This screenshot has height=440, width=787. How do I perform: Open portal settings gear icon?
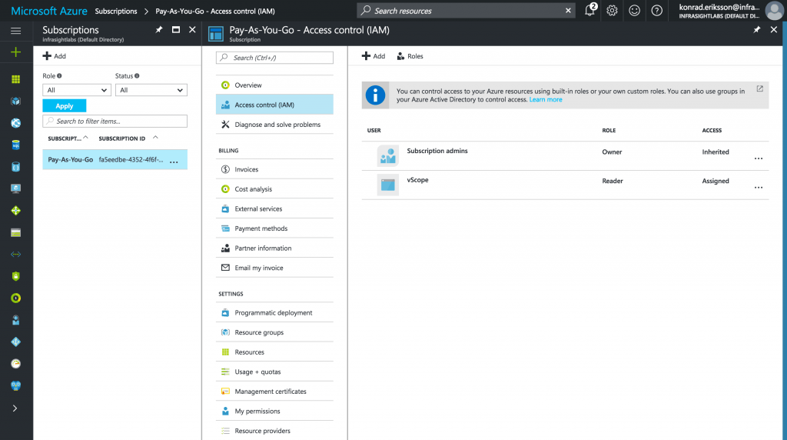(612, 11)
